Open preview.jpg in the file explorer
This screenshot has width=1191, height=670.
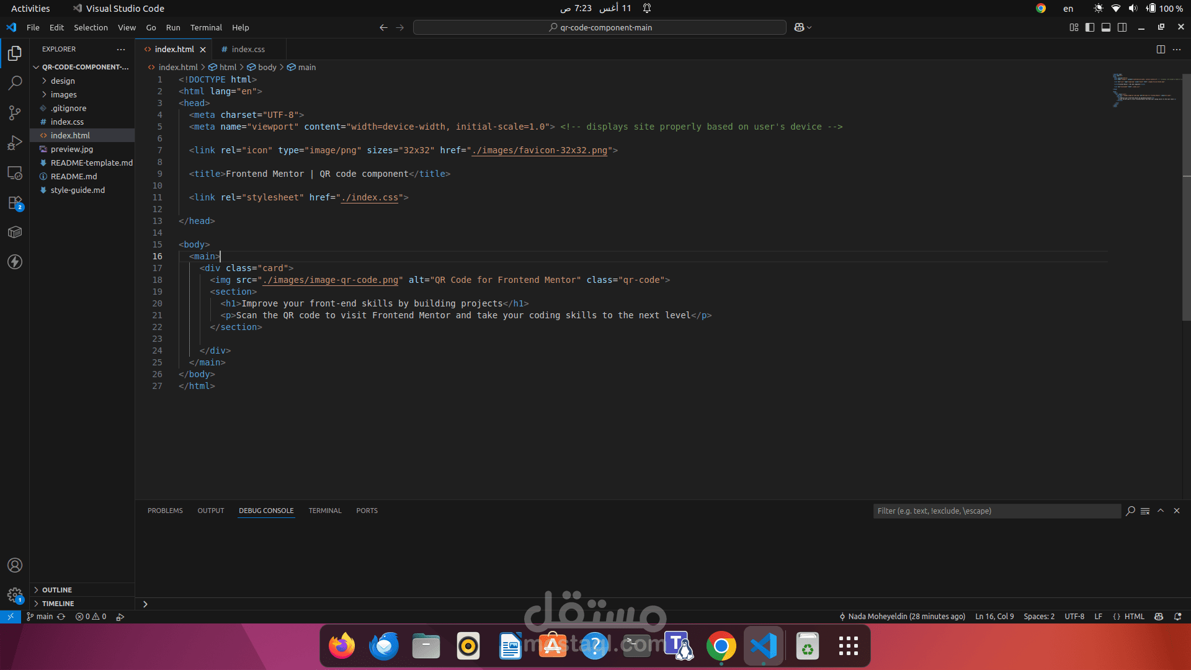(x=82, y=149)
